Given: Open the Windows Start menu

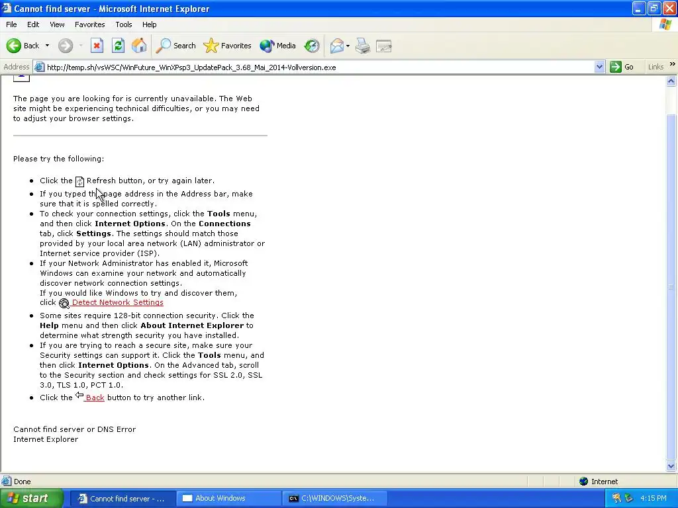Looking at the screenshot, I should (x=32, y=498).
